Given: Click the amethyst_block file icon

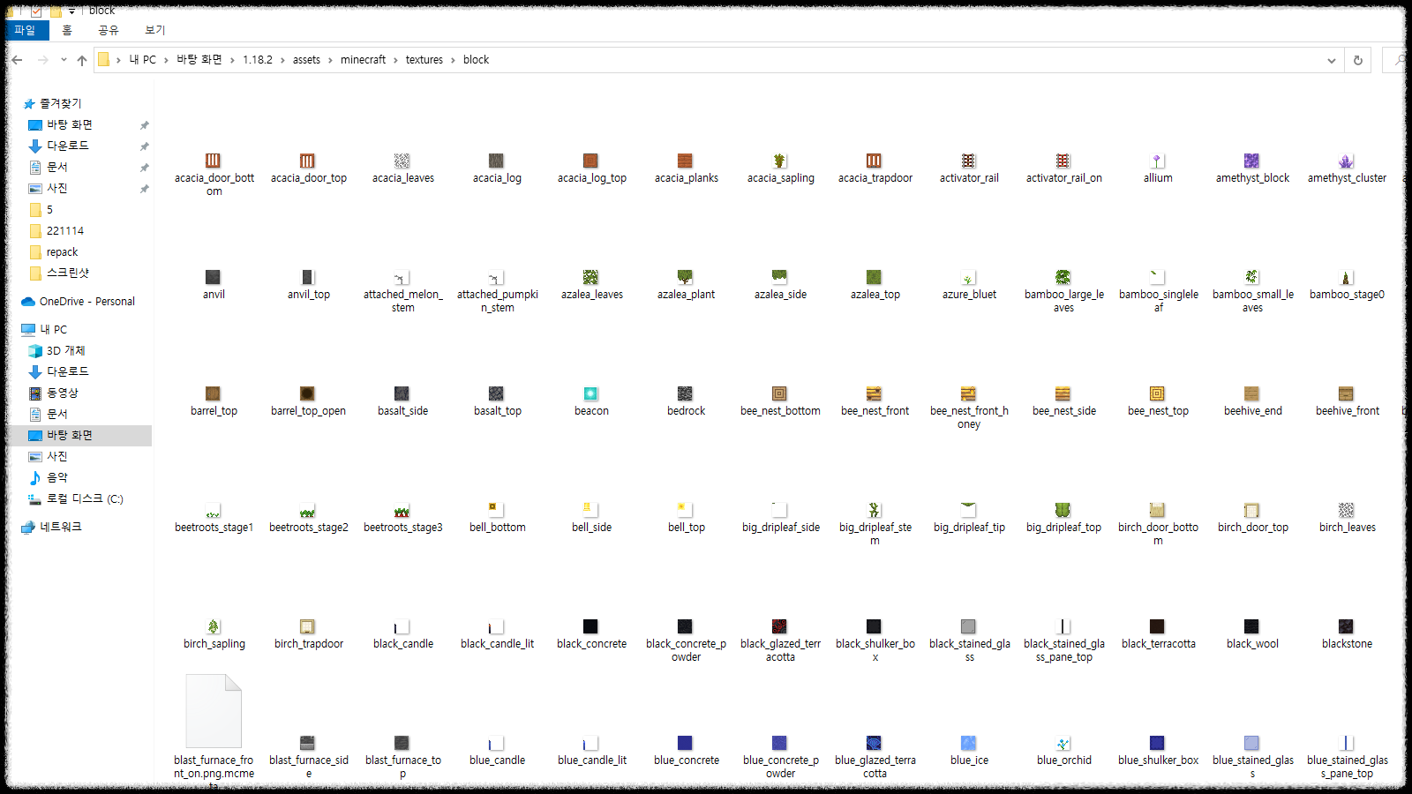Looking at the screenshot, I should [x=1252, y=161].
